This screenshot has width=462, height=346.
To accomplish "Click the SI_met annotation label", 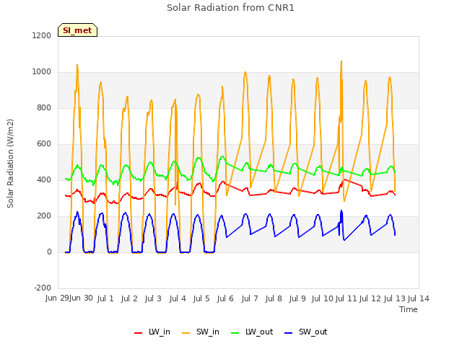I will click(x=77, y=30).
